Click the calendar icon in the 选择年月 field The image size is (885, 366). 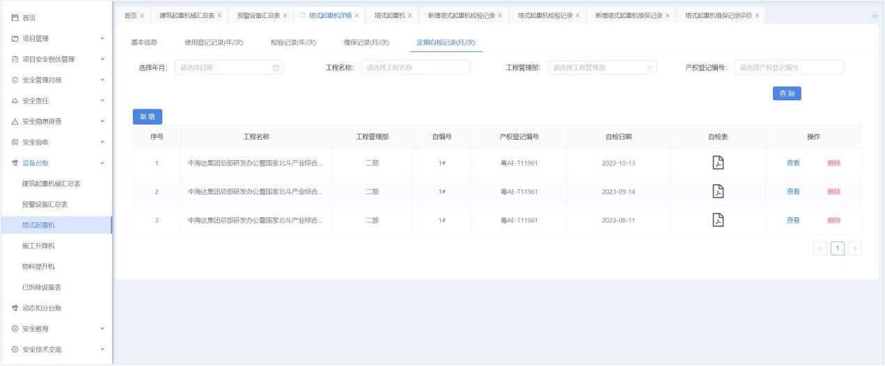click(276, 68)
